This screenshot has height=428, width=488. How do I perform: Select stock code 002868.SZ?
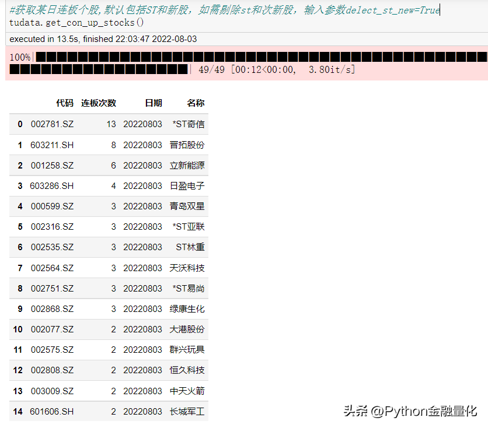(x=53, y=309)
